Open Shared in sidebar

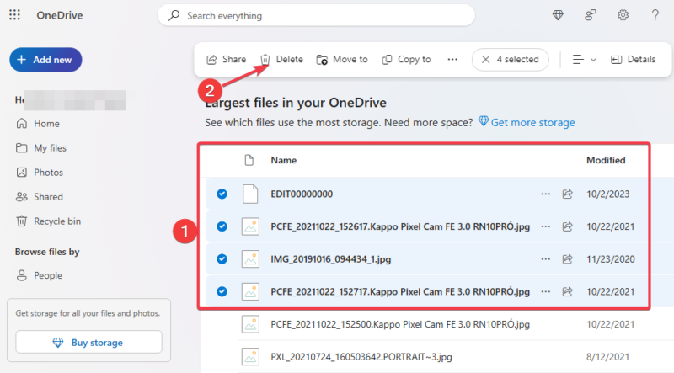click(x=40, y=197)
